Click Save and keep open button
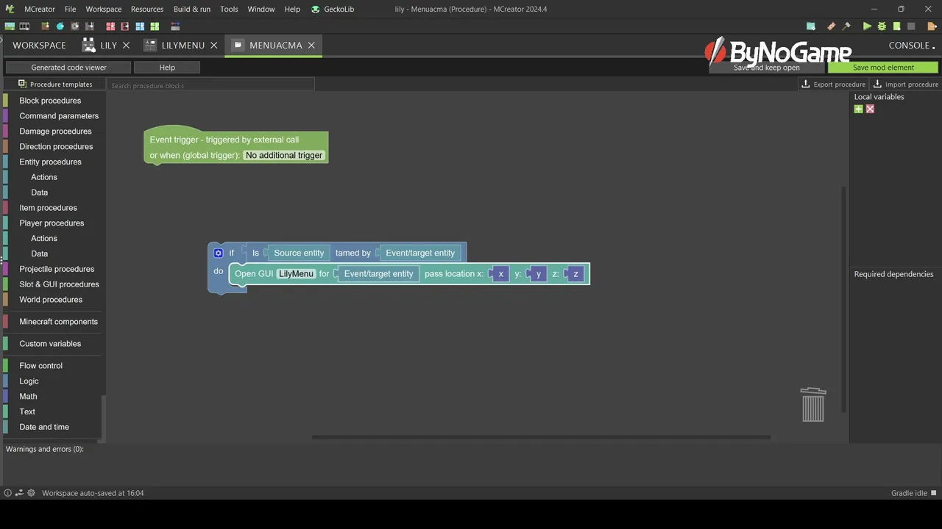This screenshot has width=942, height=529. pos(767,68)
